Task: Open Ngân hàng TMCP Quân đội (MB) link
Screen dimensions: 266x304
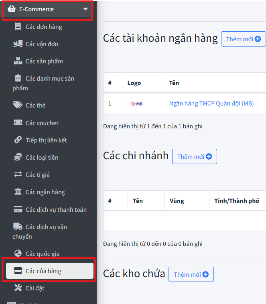Action: point(211,103)
